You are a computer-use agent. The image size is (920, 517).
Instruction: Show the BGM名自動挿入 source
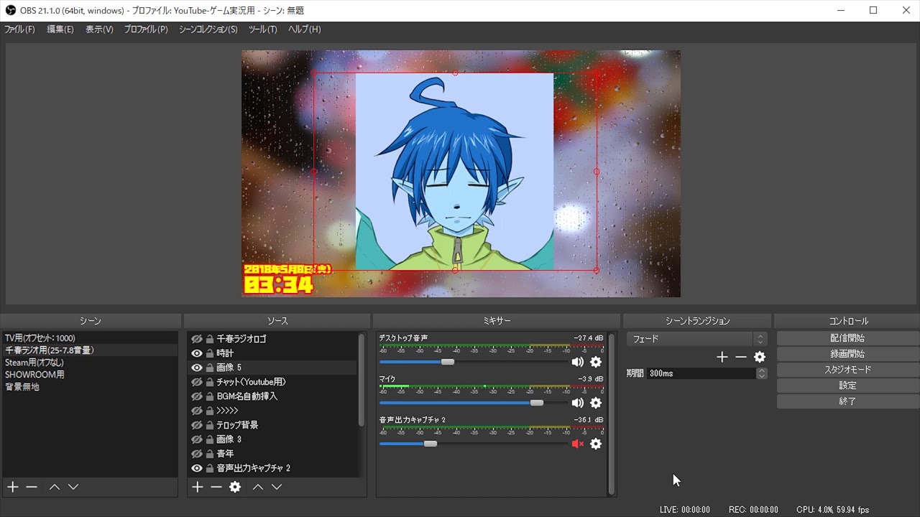(x=196, y=396)
